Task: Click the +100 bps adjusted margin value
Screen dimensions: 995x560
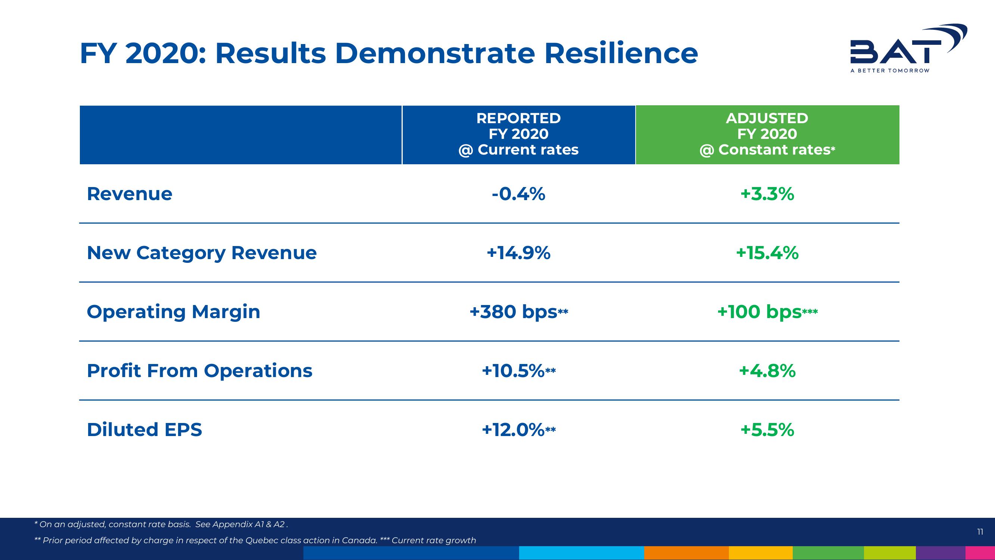Action: pos(767,312)
